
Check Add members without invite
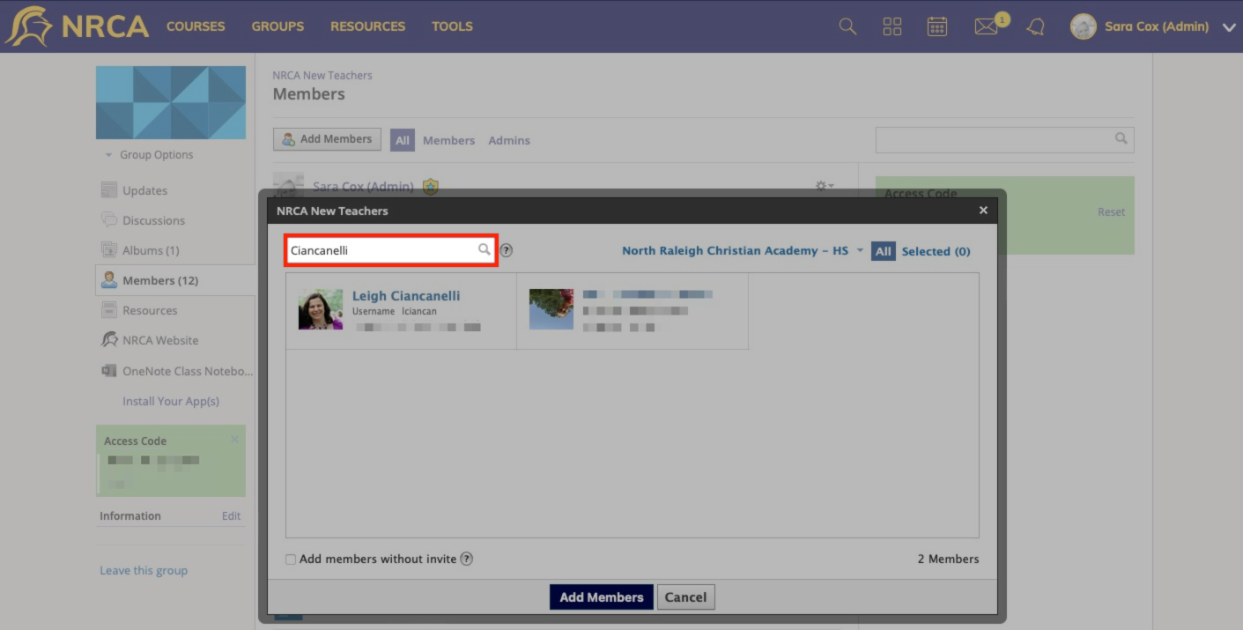pos(291,560)
